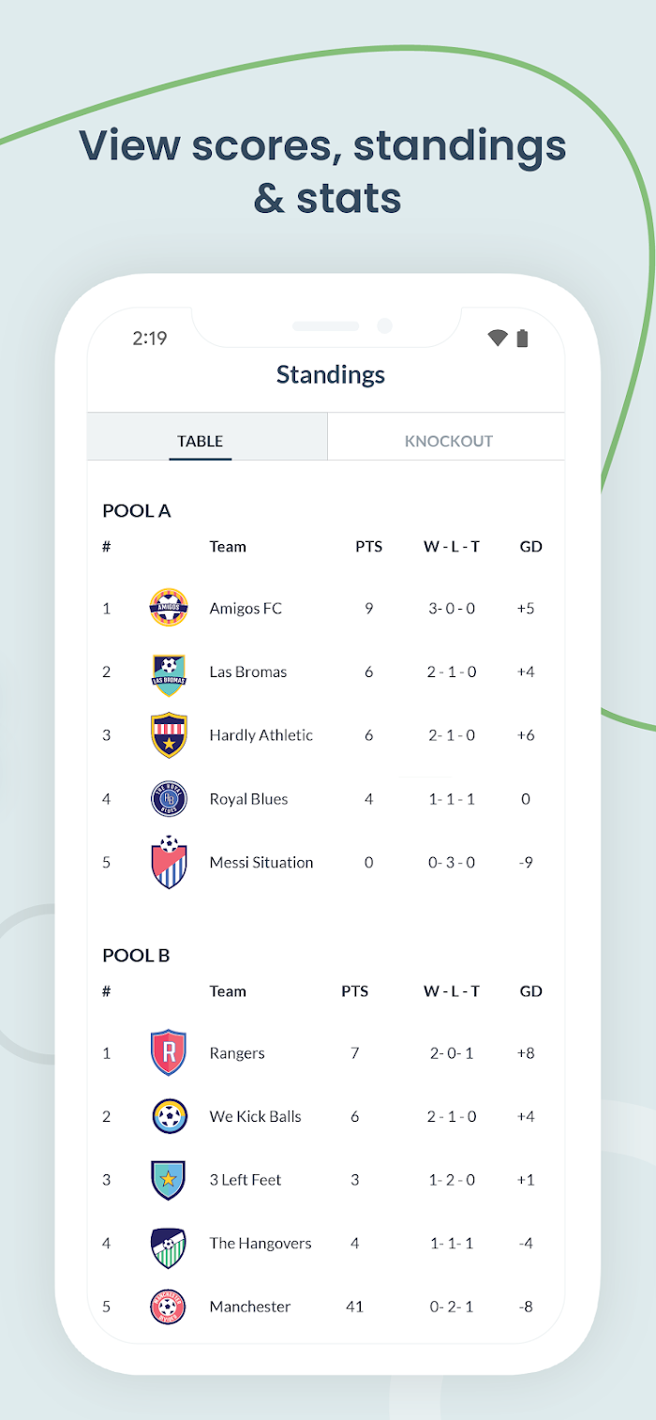This screenshot has height=1420, width=656.
Task: Open the Rangers team name link
Action: [237, 1053]
